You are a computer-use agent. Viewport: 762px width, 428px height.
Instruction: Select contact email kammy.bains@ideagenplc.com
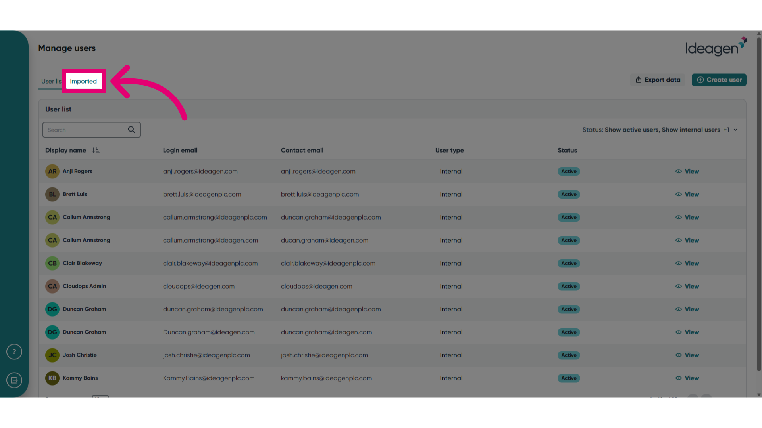[x=326, y=378]
